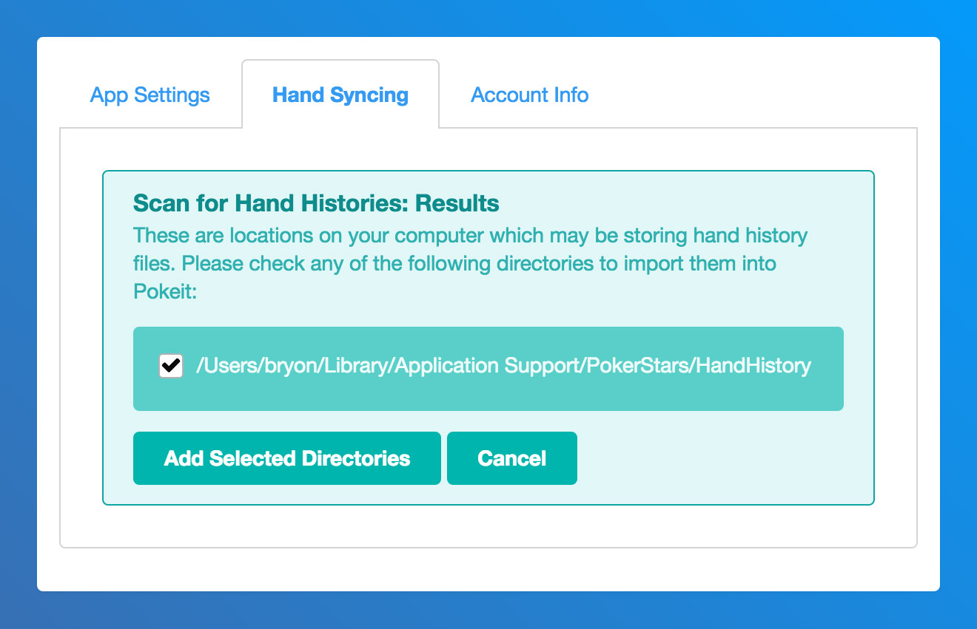977x629 pixels.
Task: Cancel the hand history scan results
Action: click(512, 458)
